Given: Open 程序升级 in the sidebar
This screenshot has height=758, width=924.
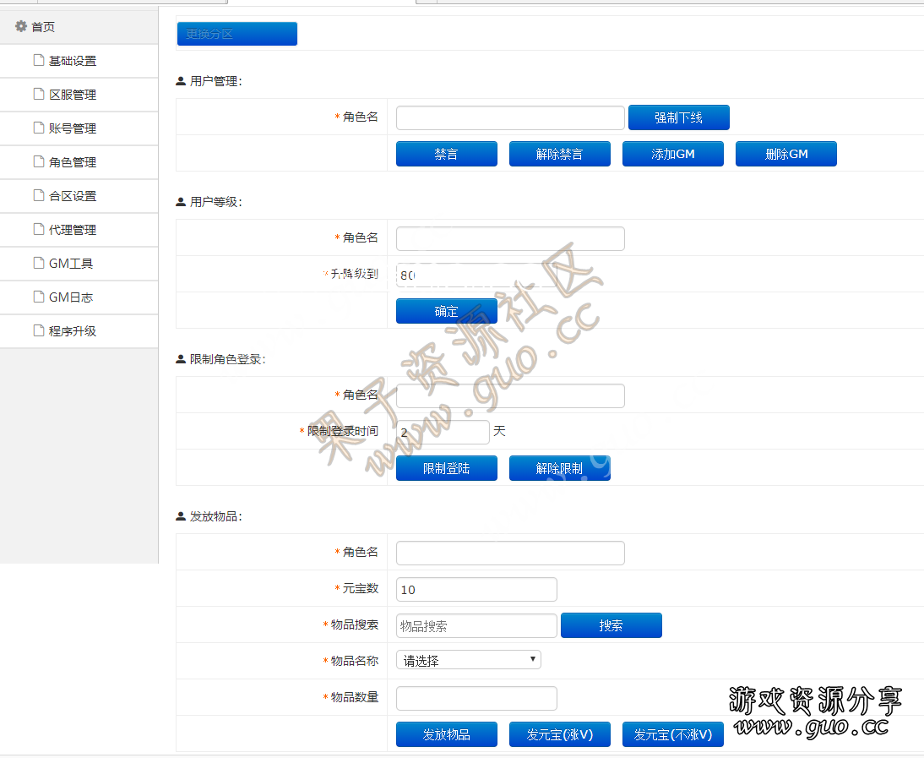Looking at the screenshot, I should [72, 331].
